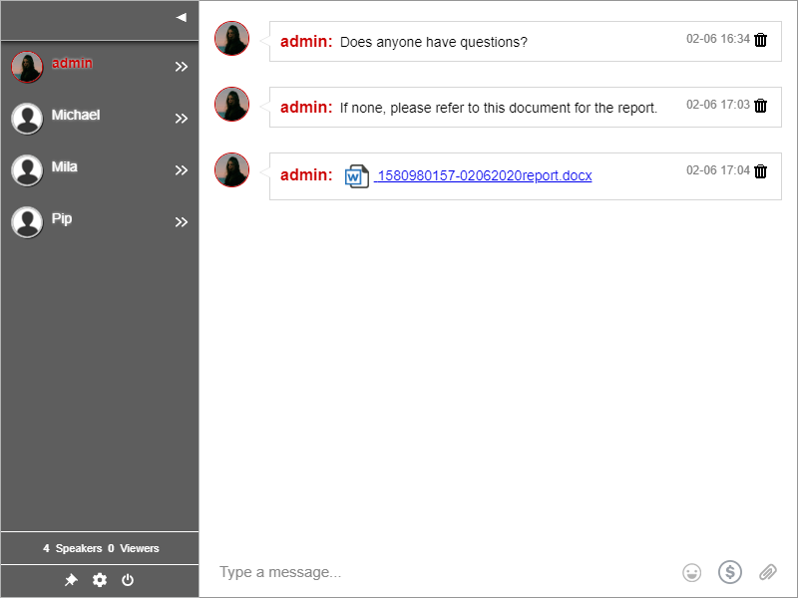Click trash icon on the 17:03 message
798x598 pixels.
(x=761, y=106)
